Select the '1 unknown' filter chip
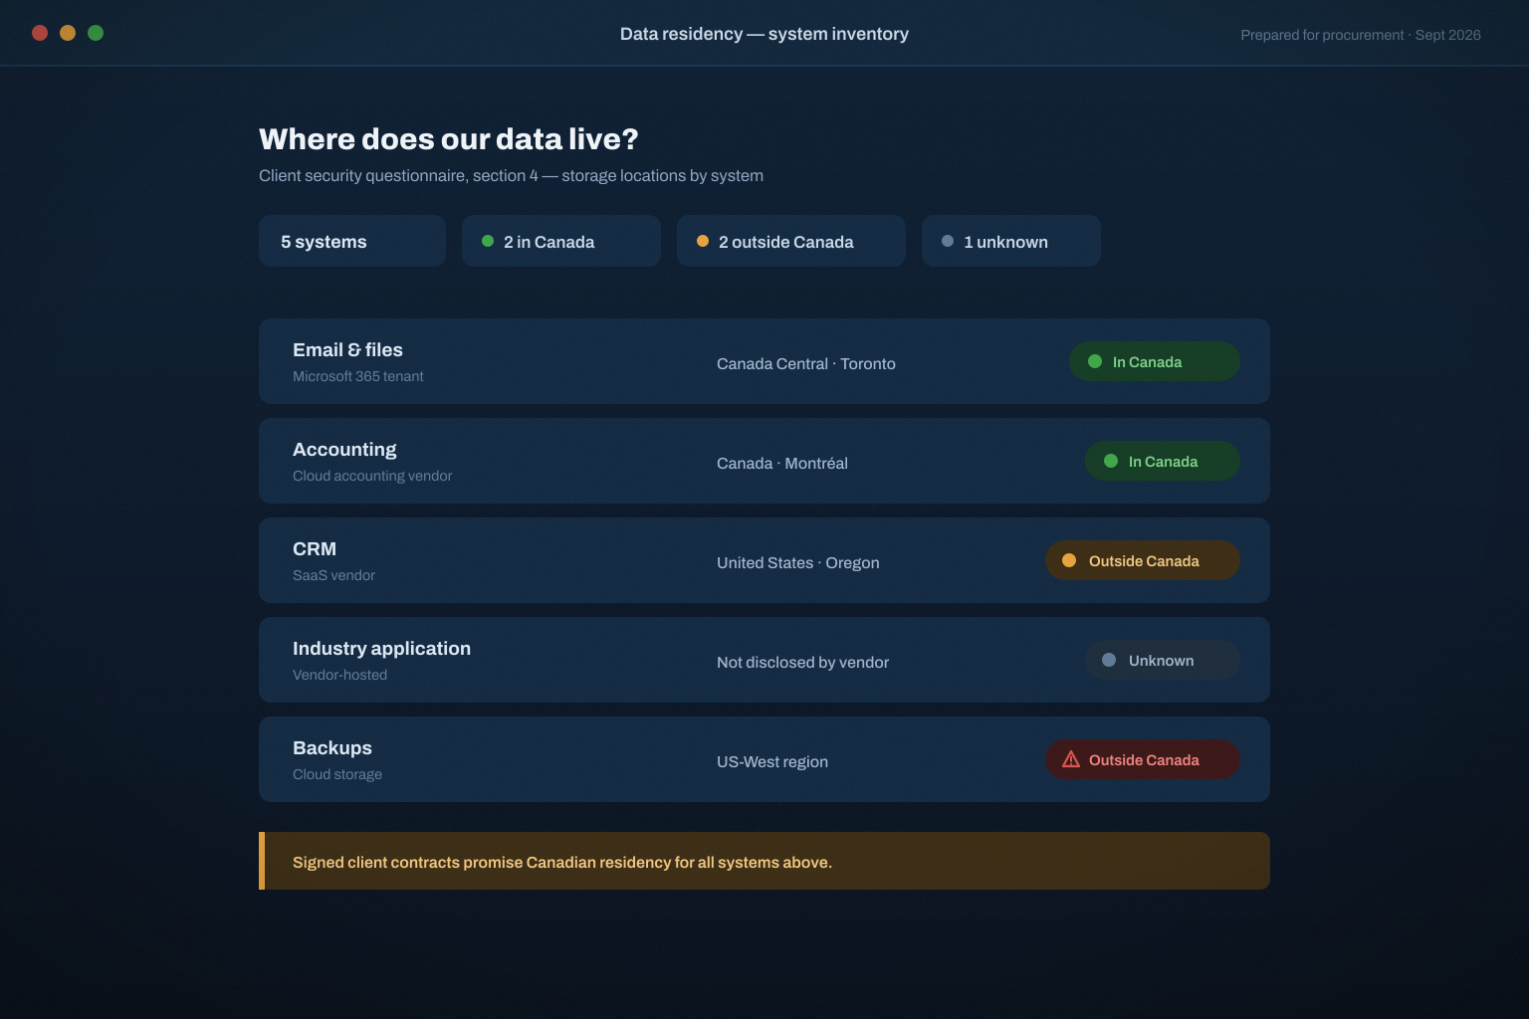The image size is (1529, 1019). tap(1011, 241)
